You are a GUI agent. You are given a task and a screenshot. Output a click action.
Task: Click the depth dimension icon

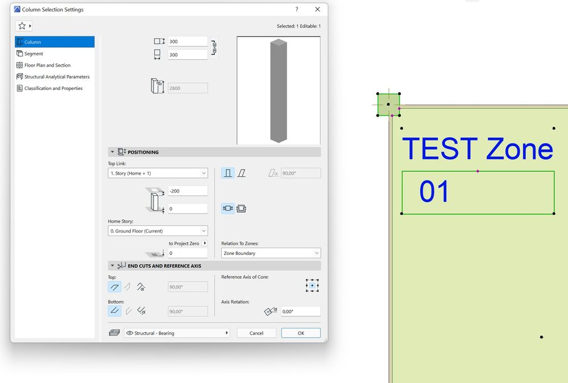(157, 55)
